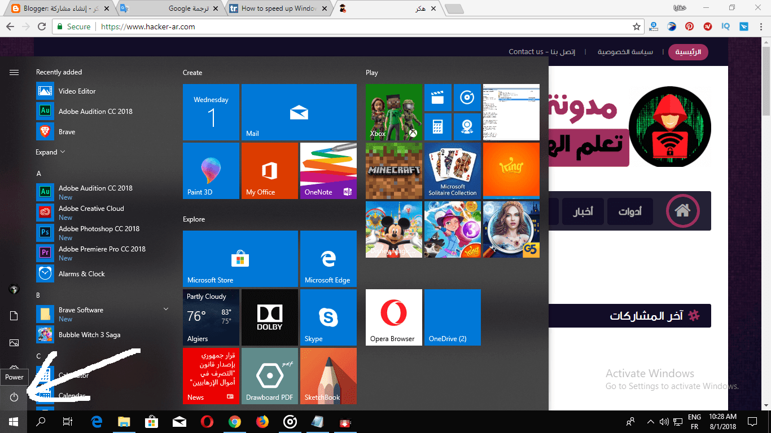Open the Drawboard PDF tile
This screenshot has height=433, width=771.
click(270, 376)
